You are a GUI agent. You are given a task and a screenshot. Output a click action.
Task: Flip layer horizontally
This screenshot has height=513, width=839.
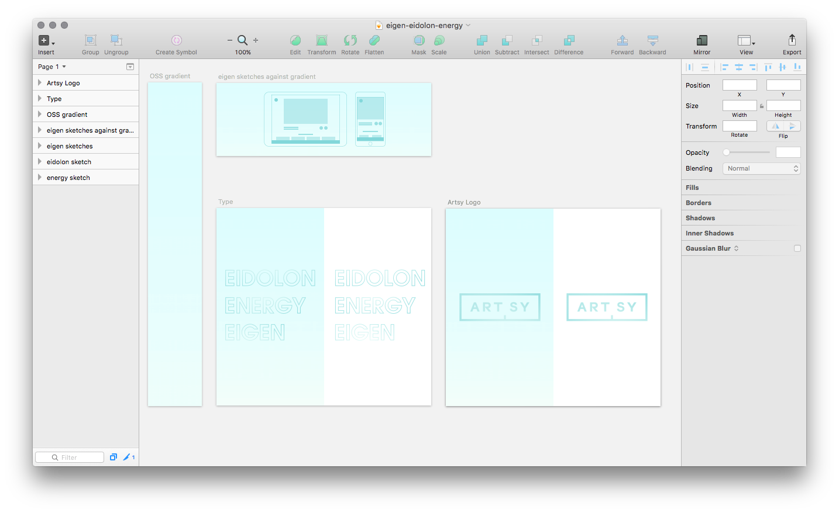click(775, 126)
